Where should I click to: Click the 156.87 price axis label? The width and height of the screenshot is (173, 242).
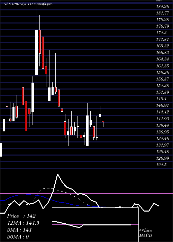(163, 79)
